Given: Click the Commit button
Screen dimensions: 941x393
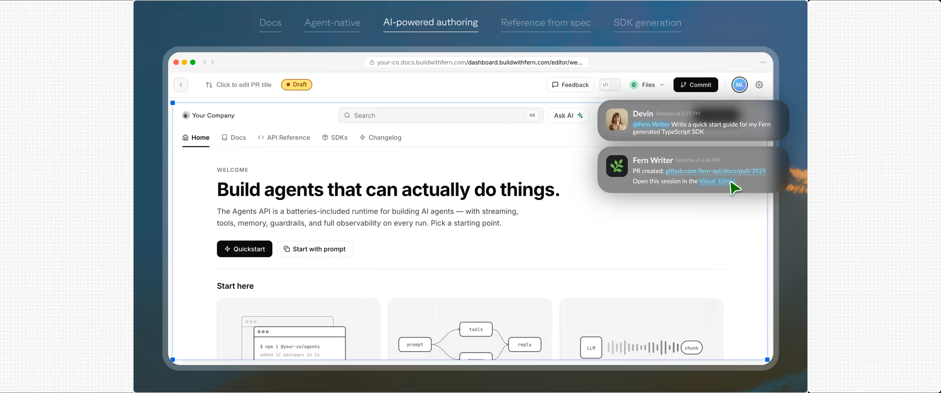Looking at the screenshot, I should click(696, 85).
